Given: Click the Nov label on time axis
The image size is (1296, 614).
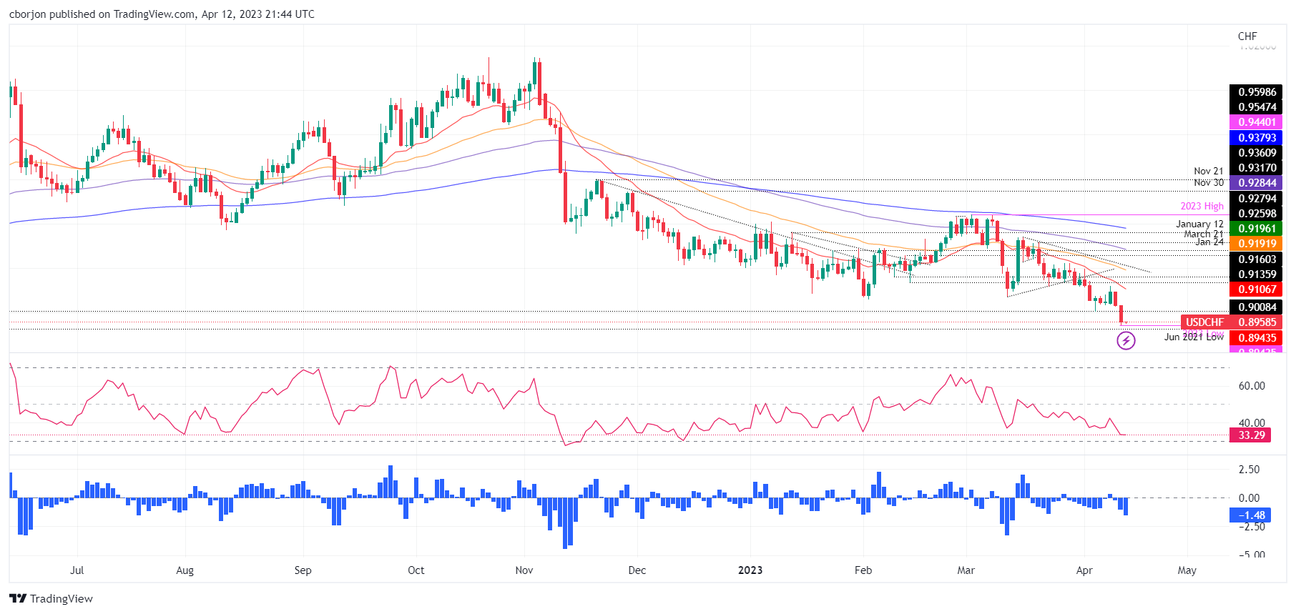Looking at the screenshot, I should (524, 570).
